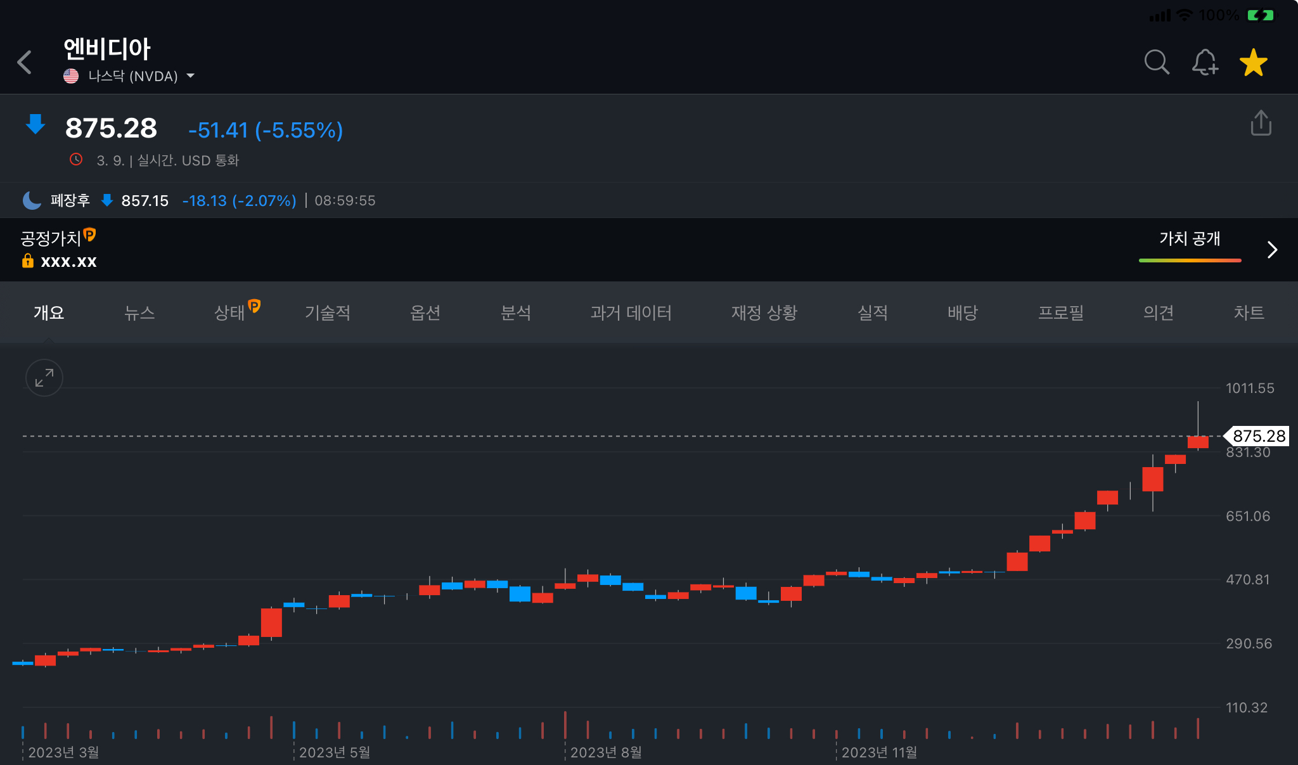Tap the 110.32 price axis label
Screen dimensions: 1298x765
click(1247, 707)
